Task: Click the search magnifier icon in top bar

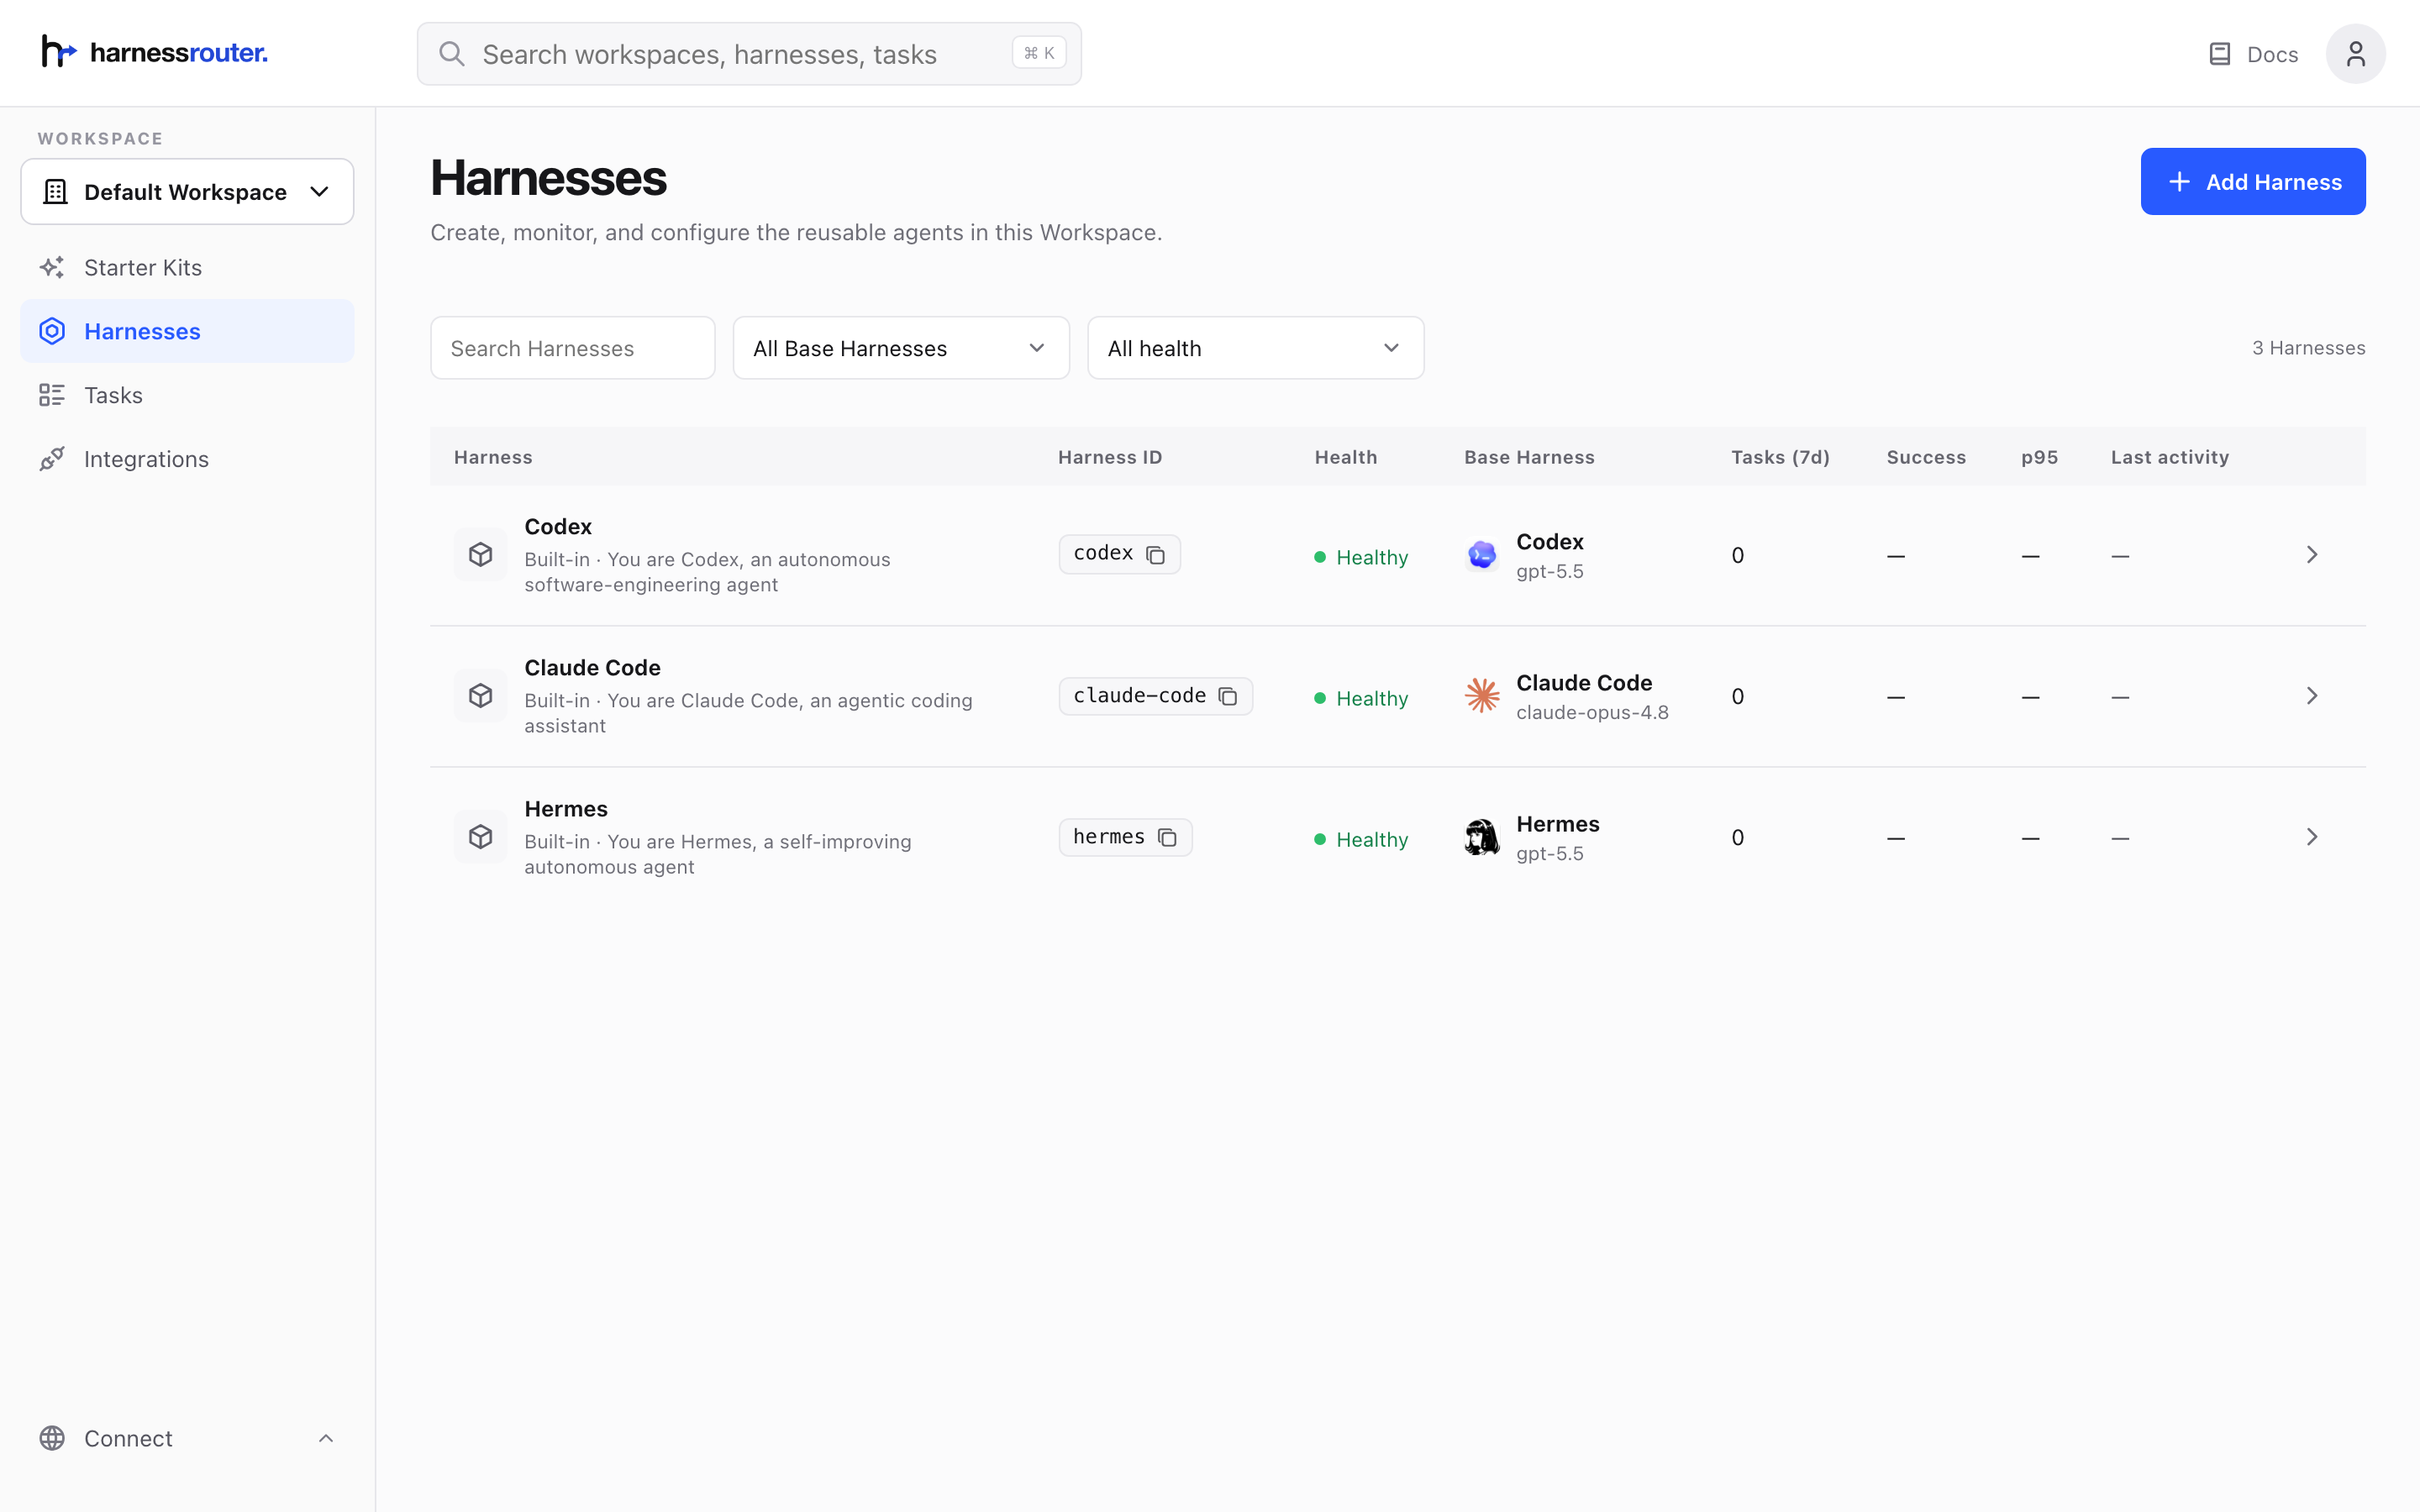Action: click(x=452, y=54)
